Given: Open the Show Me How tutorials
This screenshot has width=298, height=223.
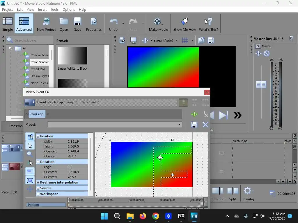Looking at the screenshot, I should pos(184,24).
